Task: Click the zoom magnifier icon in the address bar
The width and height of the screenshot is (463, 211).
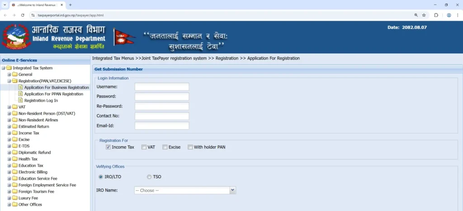Action: pyautogui.click(x=416, y=15)
